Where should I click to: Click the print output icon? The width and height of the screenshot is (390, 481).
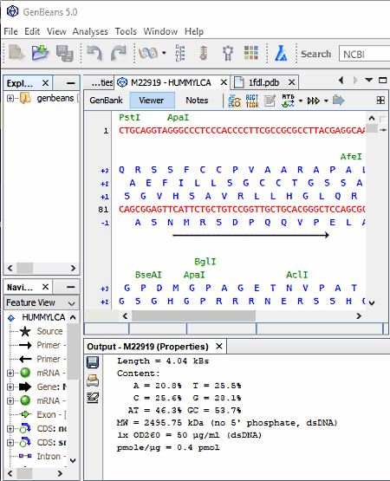[93, 380]
